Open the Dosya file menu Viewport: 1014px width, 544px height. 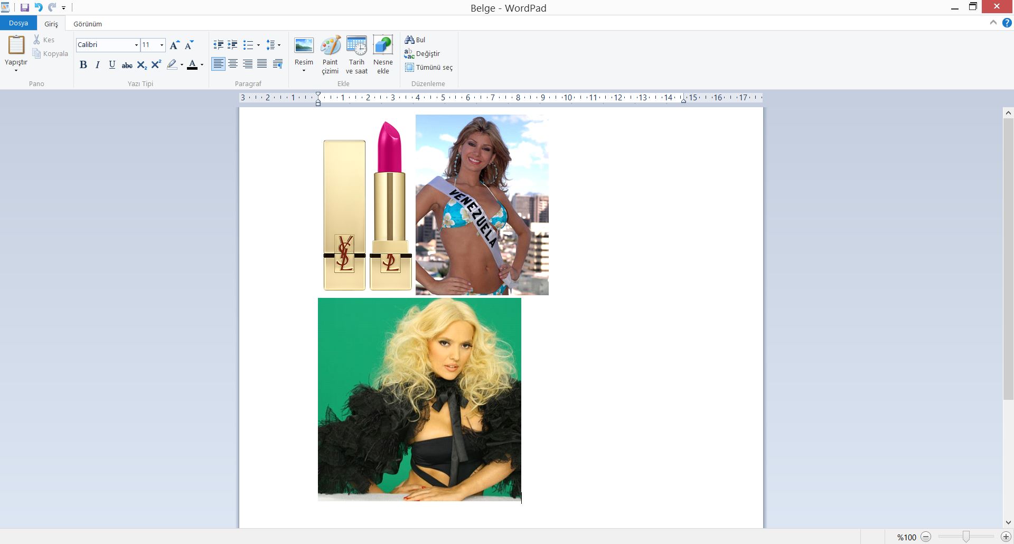(x=18, y=23)
